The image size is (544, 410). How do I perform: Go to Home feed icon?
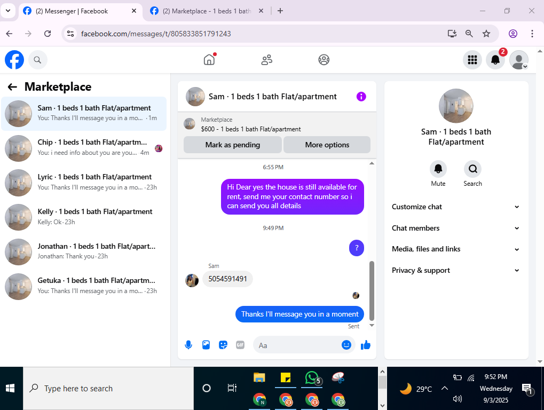point(209,60)
